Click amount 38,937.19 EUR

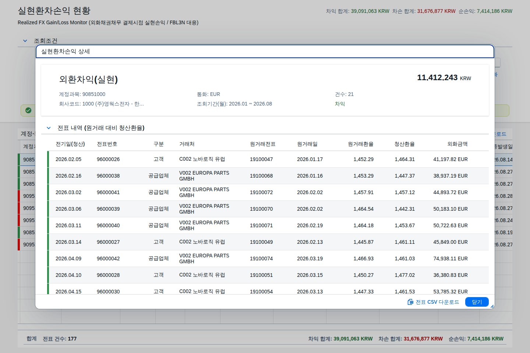[x=451, y=176]
